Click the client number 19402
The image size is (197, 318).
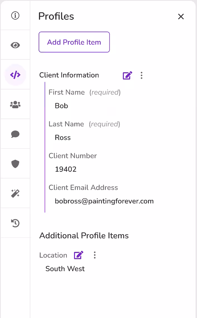coord(66,169)
